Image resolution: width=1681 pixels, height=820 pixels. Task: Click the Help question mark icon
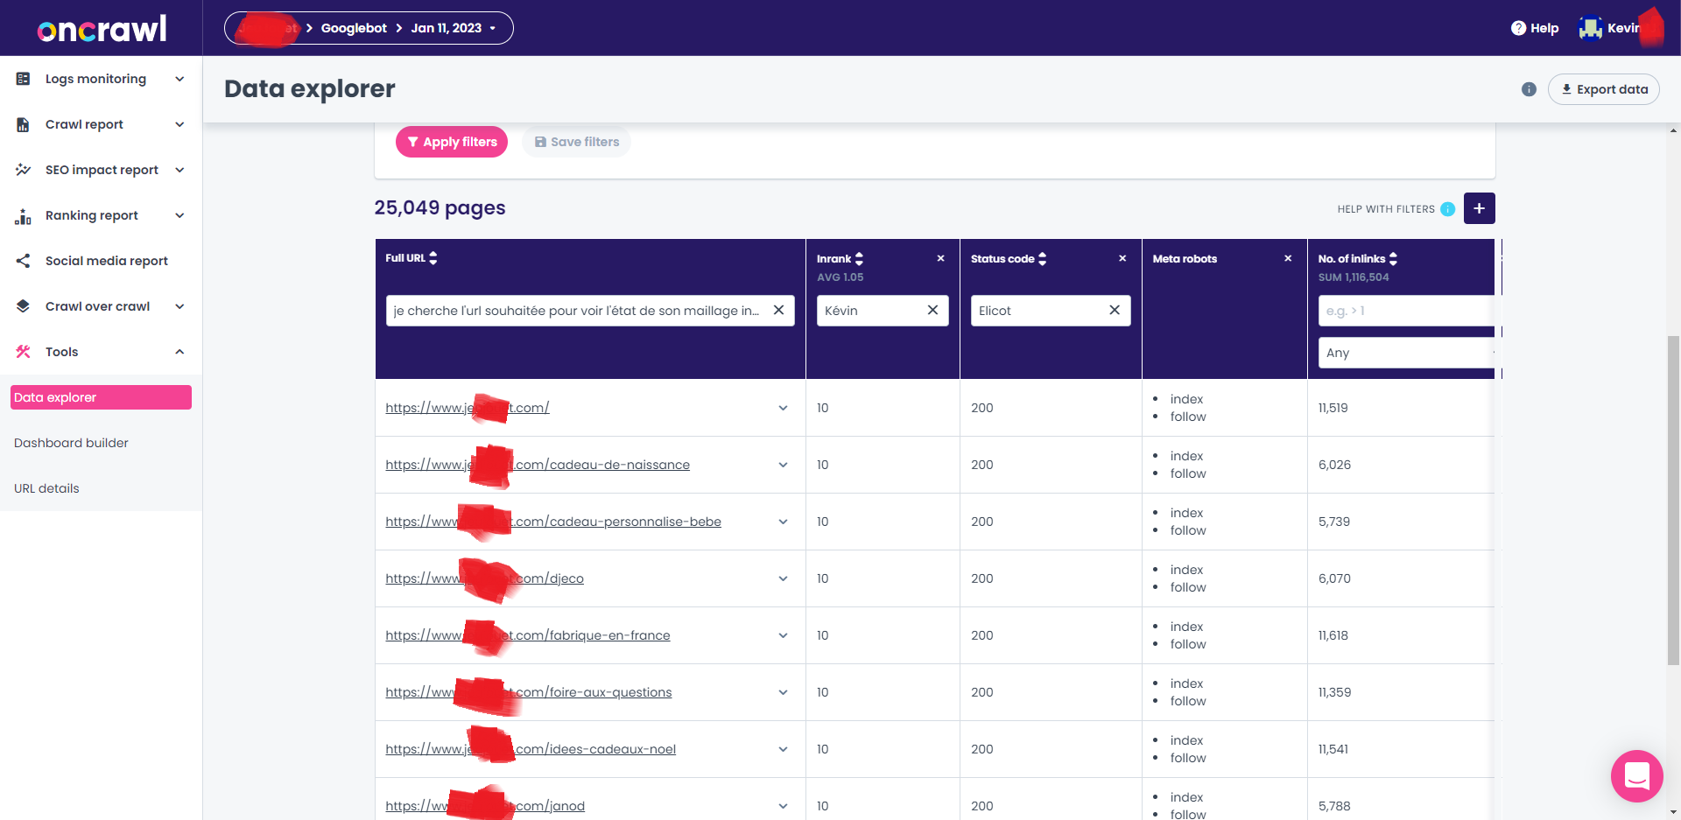(1518, 28)
